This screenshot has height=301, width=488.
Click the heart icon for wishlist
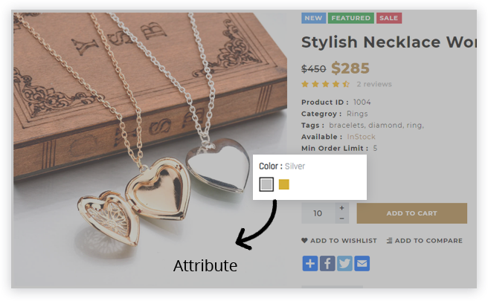(x=304, y=240)
